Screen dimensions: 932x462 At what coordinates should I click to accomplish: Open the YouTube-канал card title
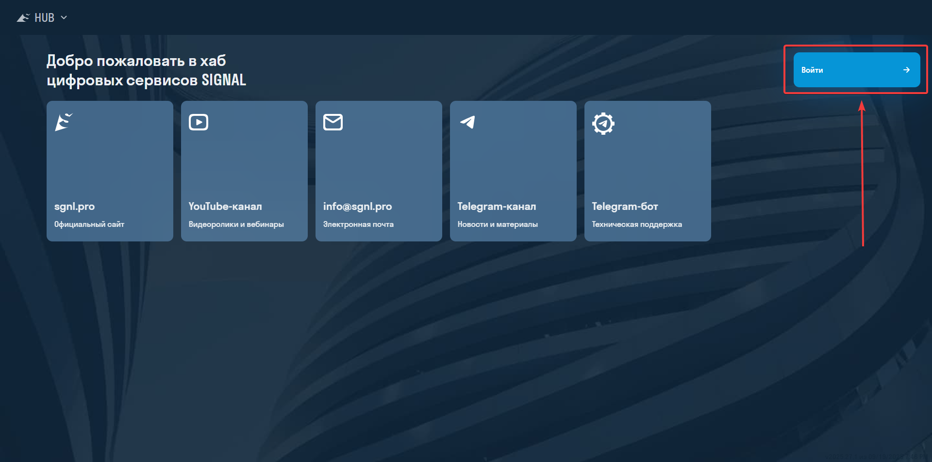tap(225, 207)
